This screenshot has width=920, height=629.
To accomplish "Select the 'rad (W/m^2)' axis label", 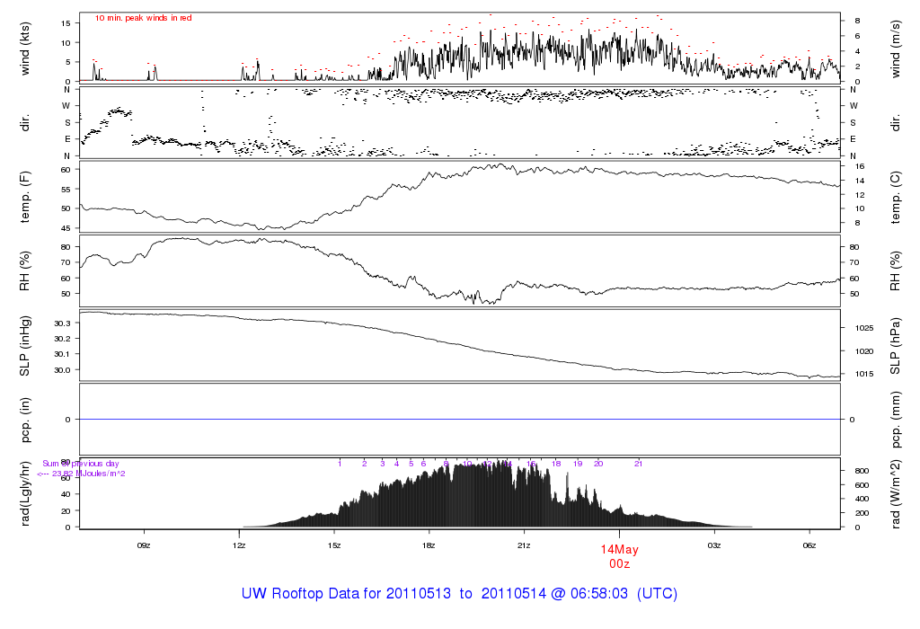I will click(x=895, y=494).
